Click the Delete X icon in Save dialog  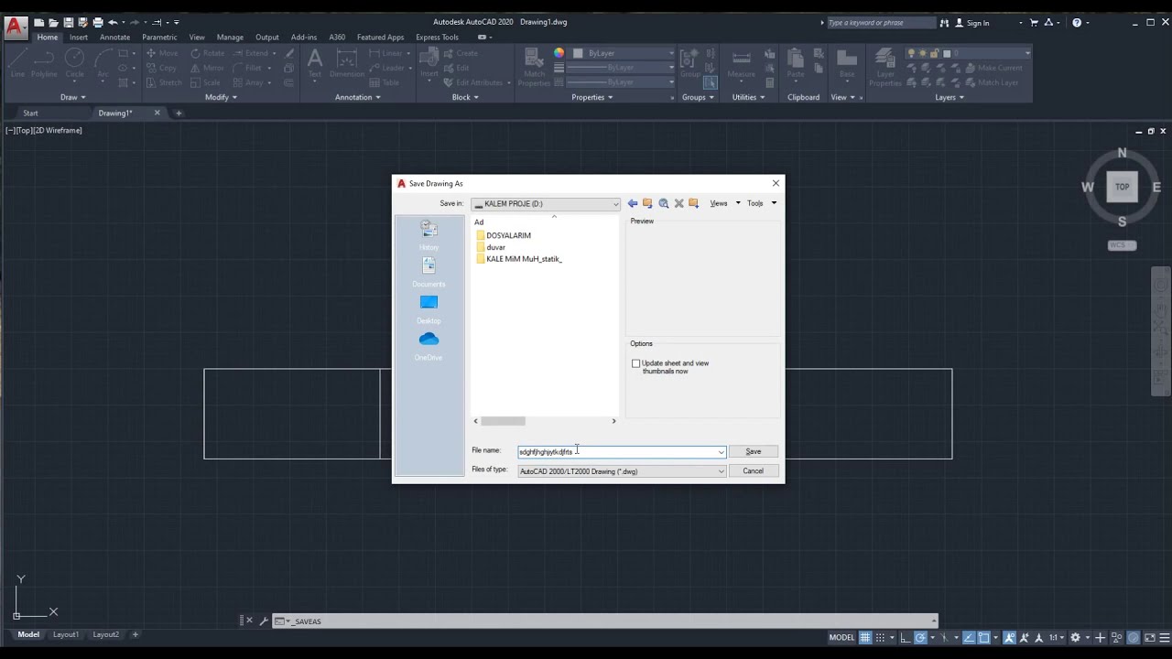(678, 203)
